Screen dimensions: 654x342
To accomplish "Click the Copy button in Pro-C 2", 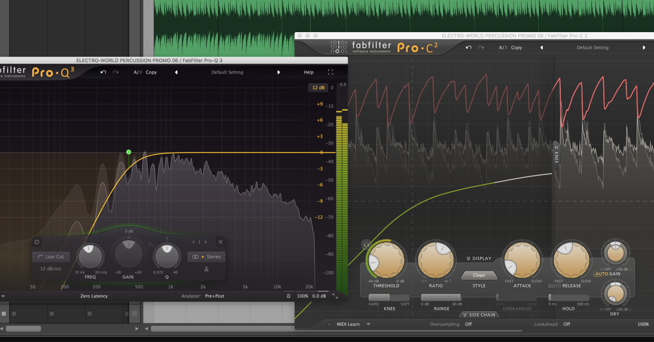I will (x=517, y=47).
